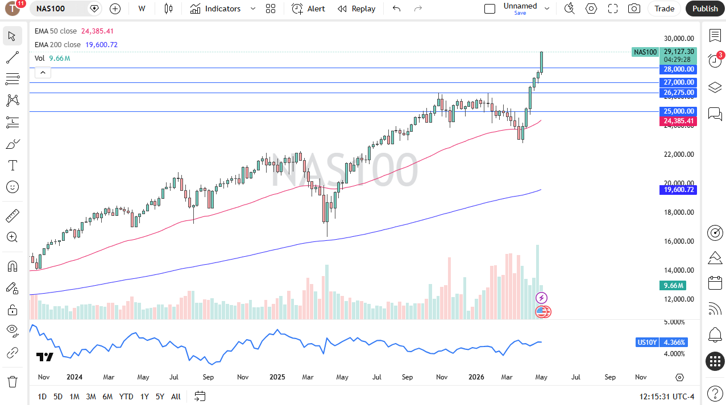726x405 pixels.
Task: Select the brush drawing tool
Action: tap(13, 144)
